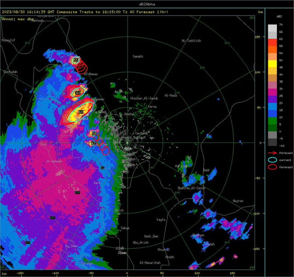Viewport: 294px width, 277px height.
Task: Click the AL-Tathlith city label
Action: coord(191,41)
